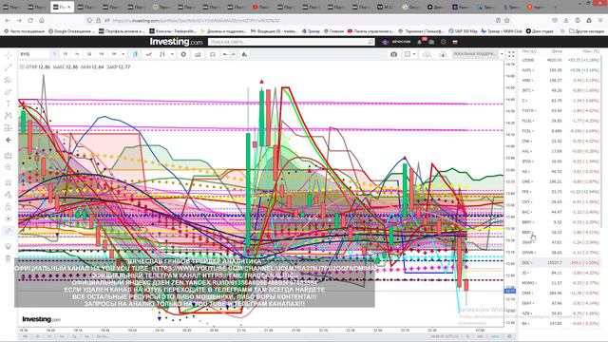Open notifications bell in the Investing header

(x=420, y=42)
